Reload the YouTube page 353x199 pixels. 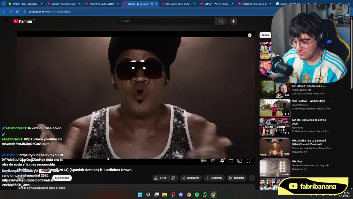(x=17, y=12)
